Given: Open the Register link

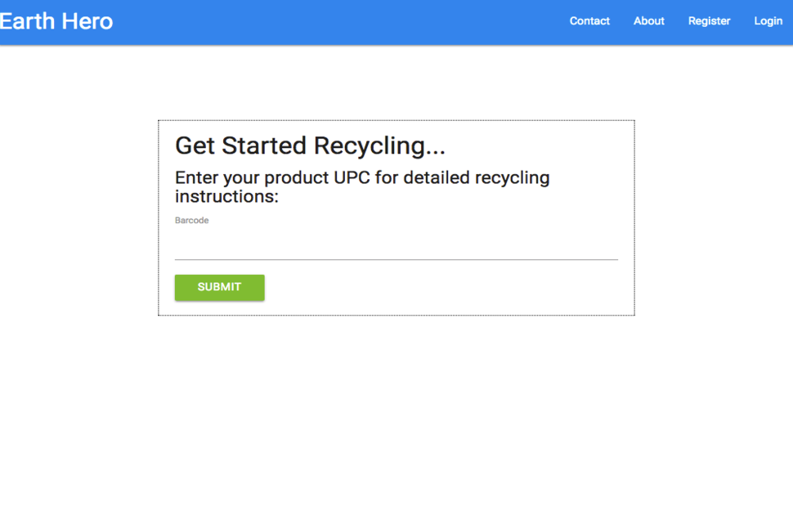Looking at the screenshot, I should (709, 21).
